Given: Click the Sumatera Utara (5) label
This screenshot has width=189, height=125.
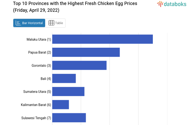Looking at the screenshot, I should (x=37, y=92).
